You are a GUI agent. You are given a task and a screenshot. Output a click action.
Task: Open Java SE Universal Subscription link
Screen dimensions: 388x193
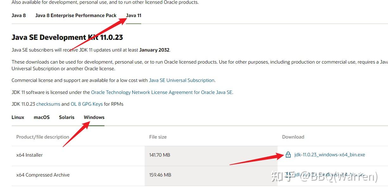(x=182, y=80)
